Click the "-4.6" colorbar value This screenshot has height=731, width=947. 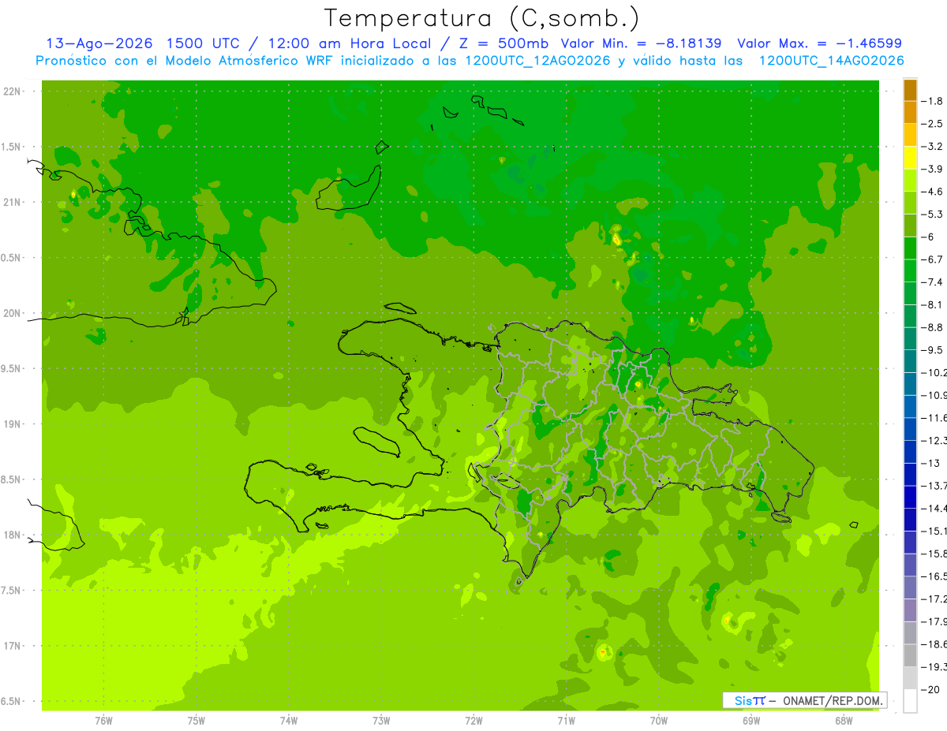point(932,192)
